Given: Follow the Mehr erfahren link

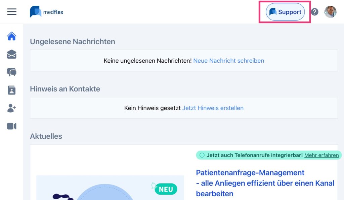Looking at the screenshot, I should tap(321, 155).
